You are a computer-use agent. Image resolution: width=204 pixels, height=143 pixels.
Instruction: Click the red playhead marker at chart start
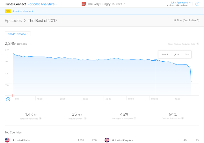(x=13, y=72)
